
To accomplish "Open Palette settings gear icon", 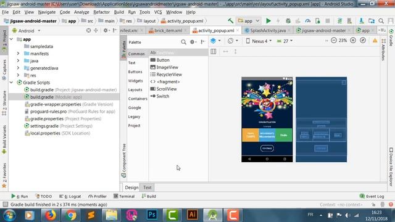I will tap(193, 42).
